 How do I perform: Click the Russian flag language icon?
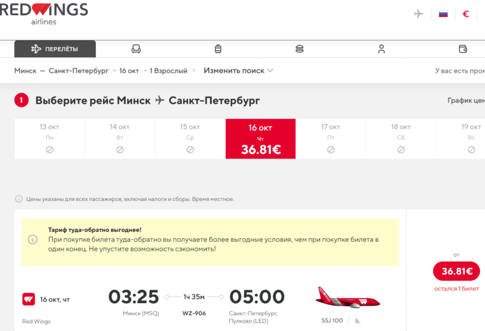(443, 13)
